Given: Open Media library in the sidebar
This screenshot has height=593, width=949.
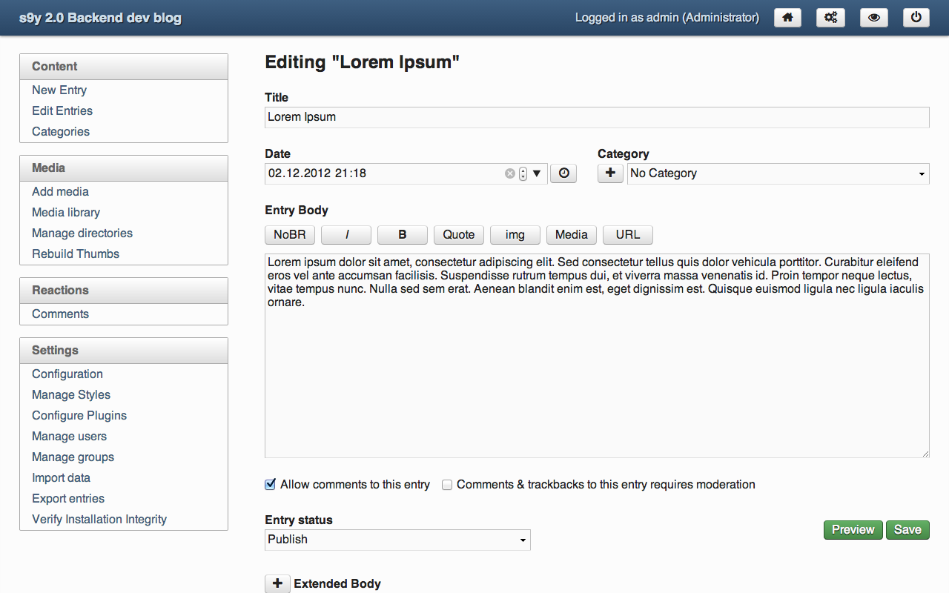Looking at the screenshot, I should (66, 213).
